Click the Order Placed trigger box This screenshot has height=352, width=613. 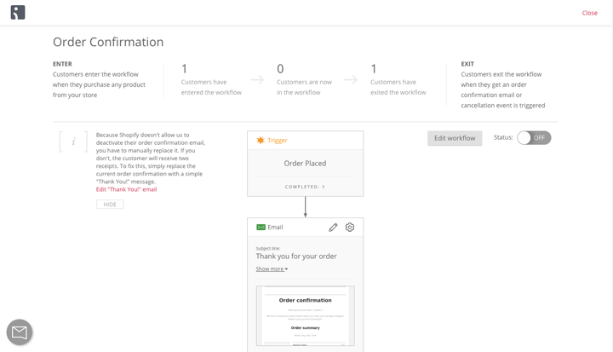pos(305,164)
